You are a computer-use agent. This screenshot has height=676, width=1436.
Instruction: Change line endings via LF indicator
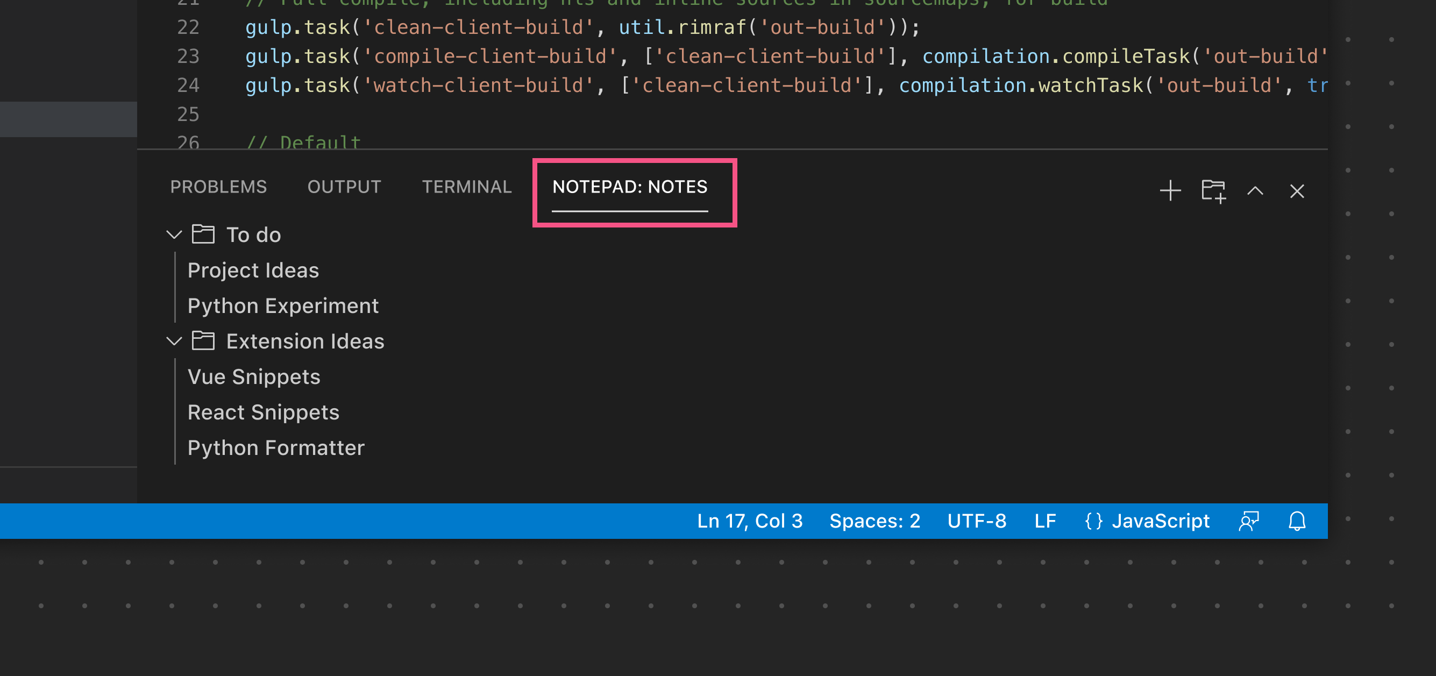(x=1045, y=521)
